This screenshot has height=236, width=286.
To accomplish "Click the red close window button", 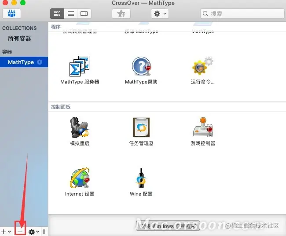I will 5,3.
